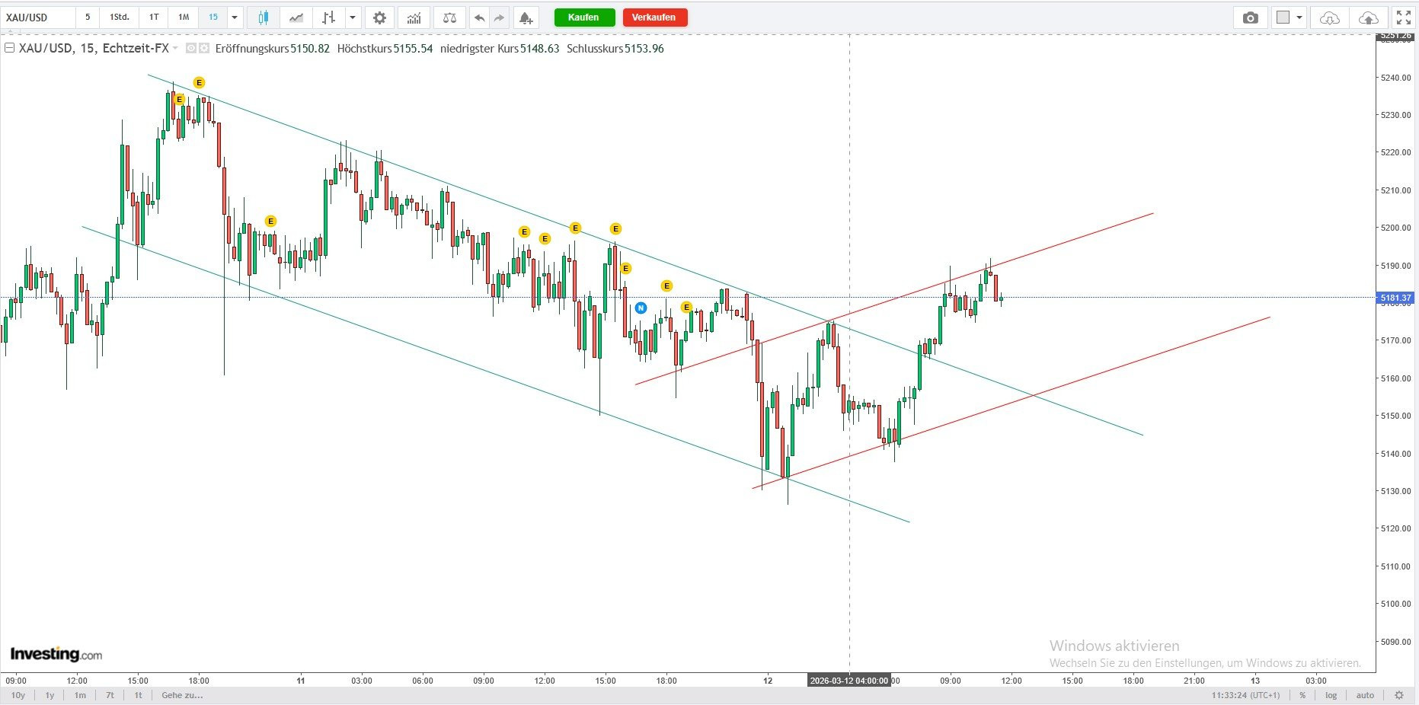Take a chart snapshot with camera icon
Viewport: 1419px width, 705px height.
click(x=1250, y=18)
